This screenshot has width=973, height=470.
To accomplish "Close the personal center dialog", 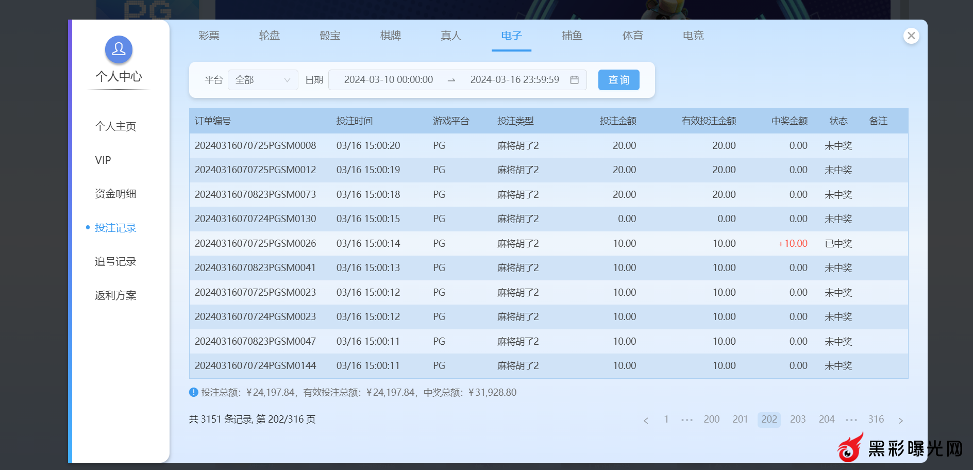I will [911, 36].
